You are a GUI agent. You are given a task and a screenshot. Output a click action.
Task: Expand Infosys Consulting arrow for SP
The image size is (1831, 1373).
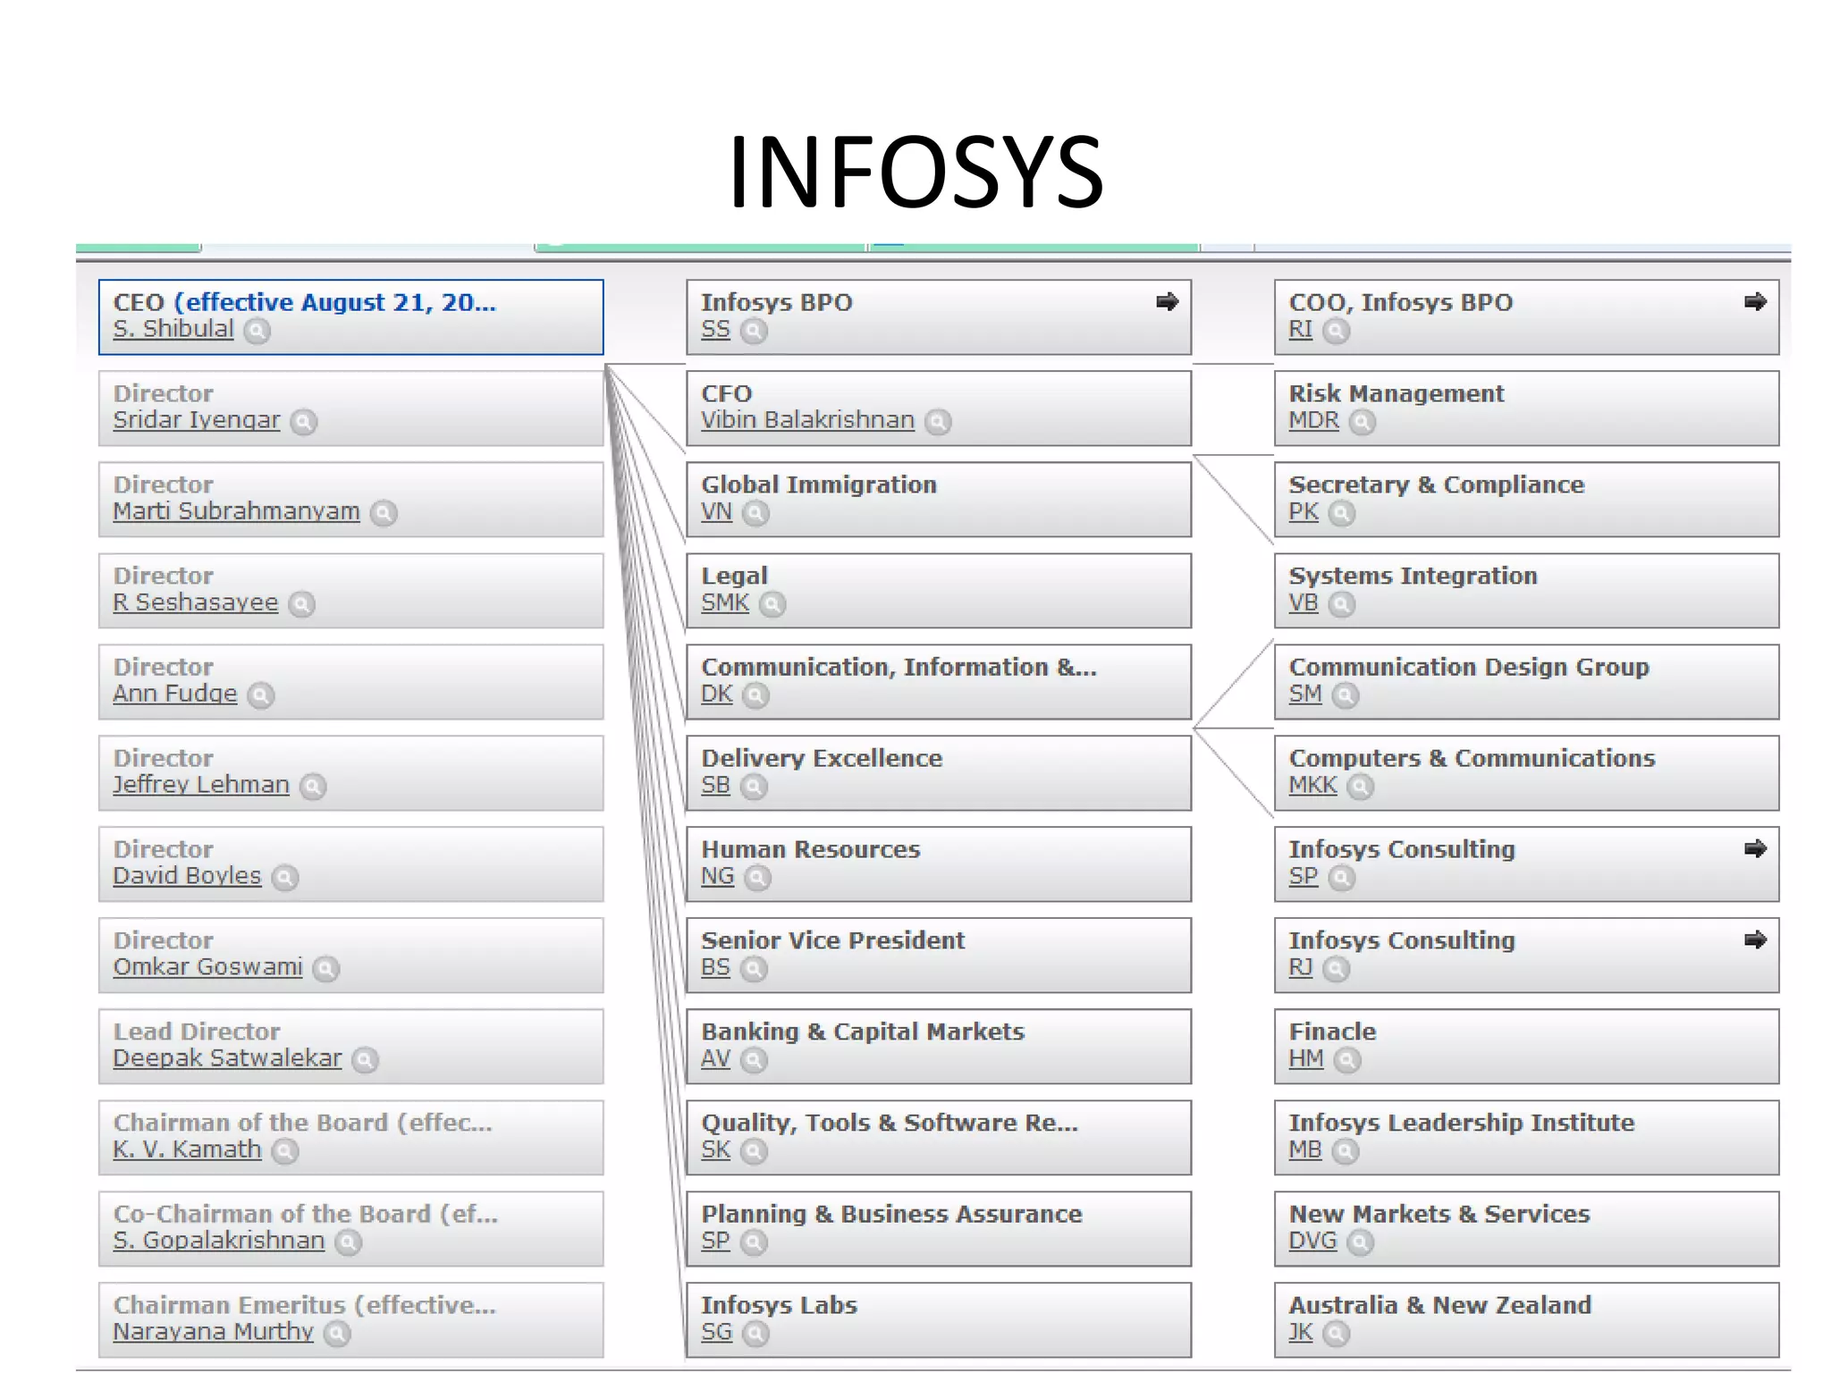point(1755,849)
